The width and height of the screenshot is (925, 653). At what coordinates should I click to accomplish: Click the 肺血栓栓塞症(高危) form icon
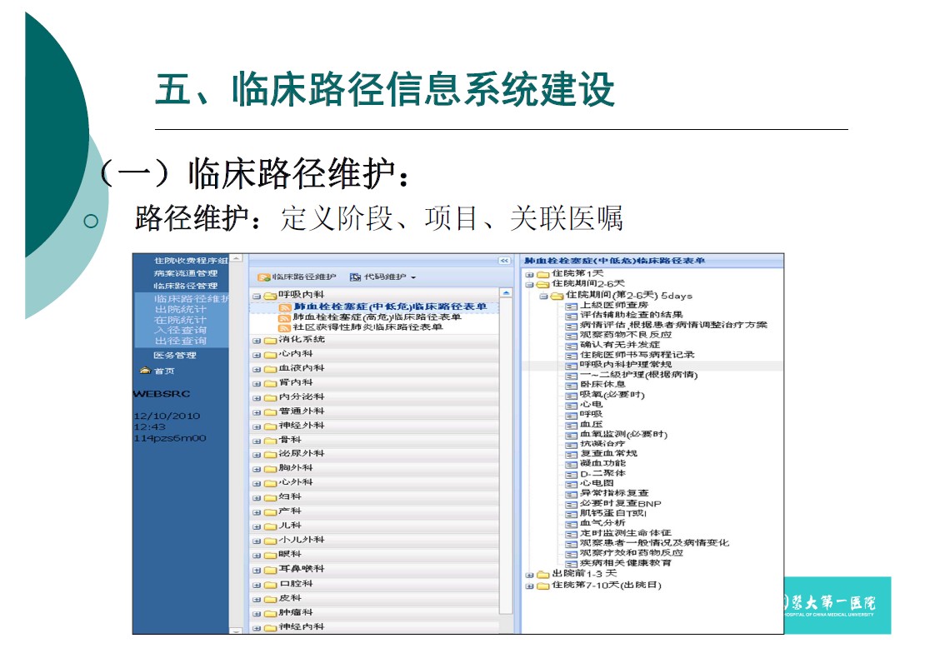pyautogui.click(x=284, y=317)
